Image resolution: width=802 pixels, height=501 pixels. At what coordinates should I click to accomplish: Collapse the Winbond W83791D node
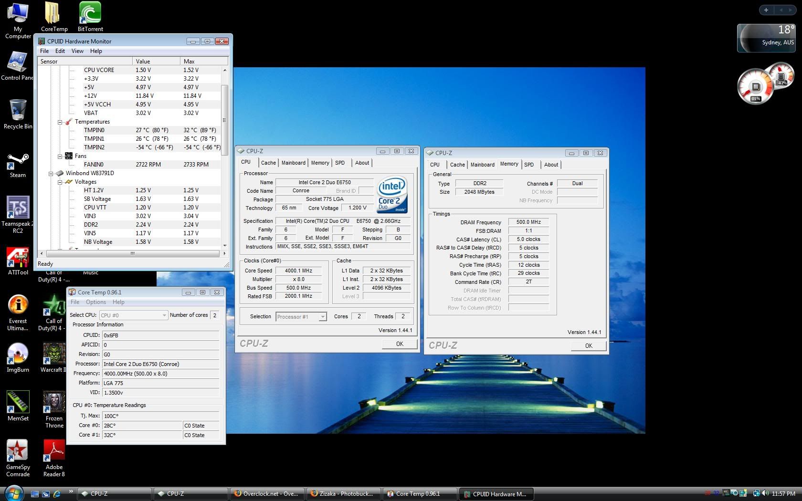(51, 173)
